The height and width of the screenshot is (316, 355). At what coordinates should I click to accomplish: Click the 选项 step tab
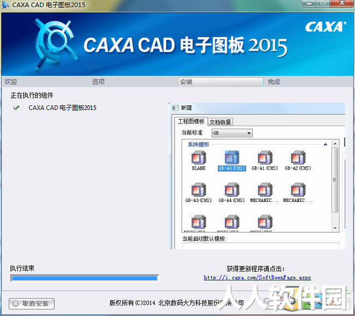98,82
